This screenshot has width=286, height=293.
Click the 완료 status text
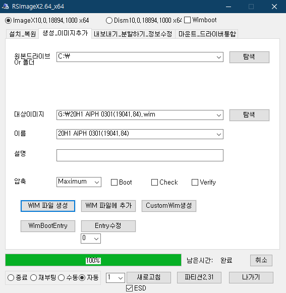(x=226, y=260)
